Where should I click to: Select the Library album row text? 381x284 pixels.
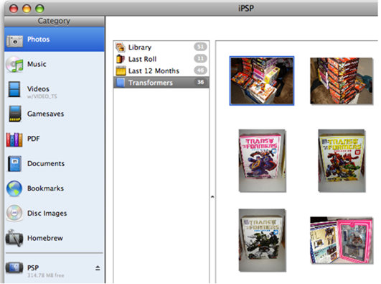click(x=140, y=47)
